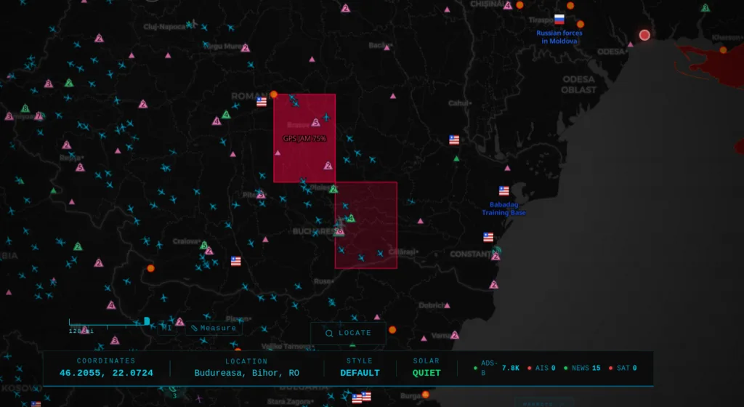Select the glowing red alert dot near Odesa

pos(644,35)
